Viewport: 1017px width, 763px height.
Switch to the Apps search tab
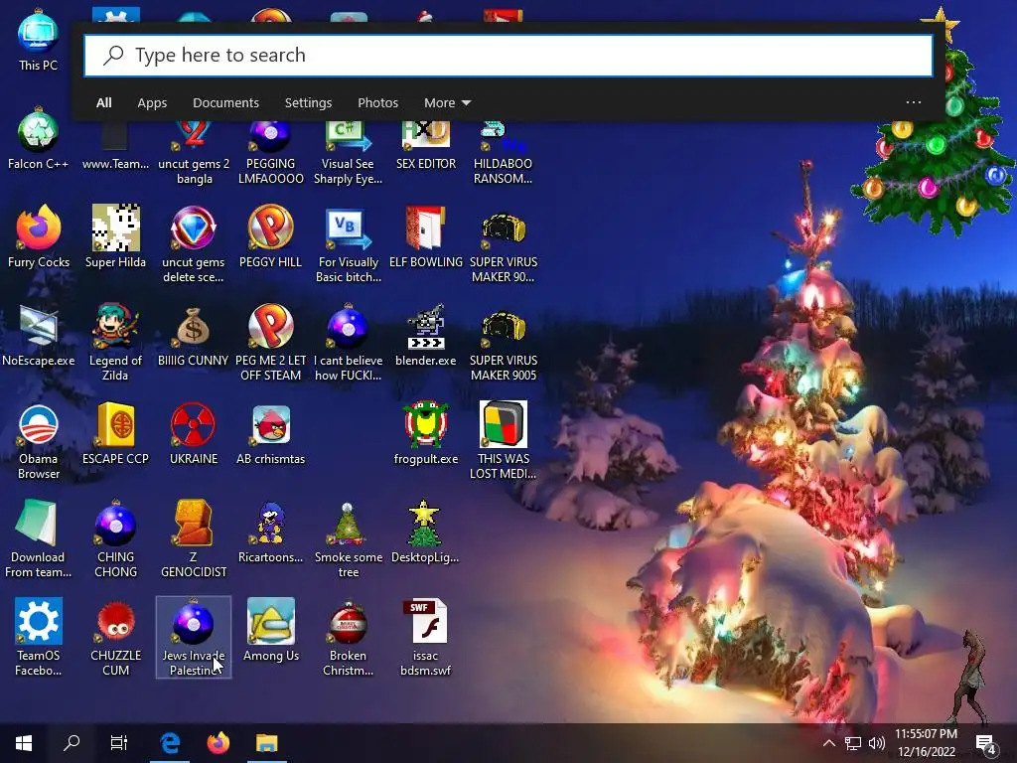click(x=152, y=102)
